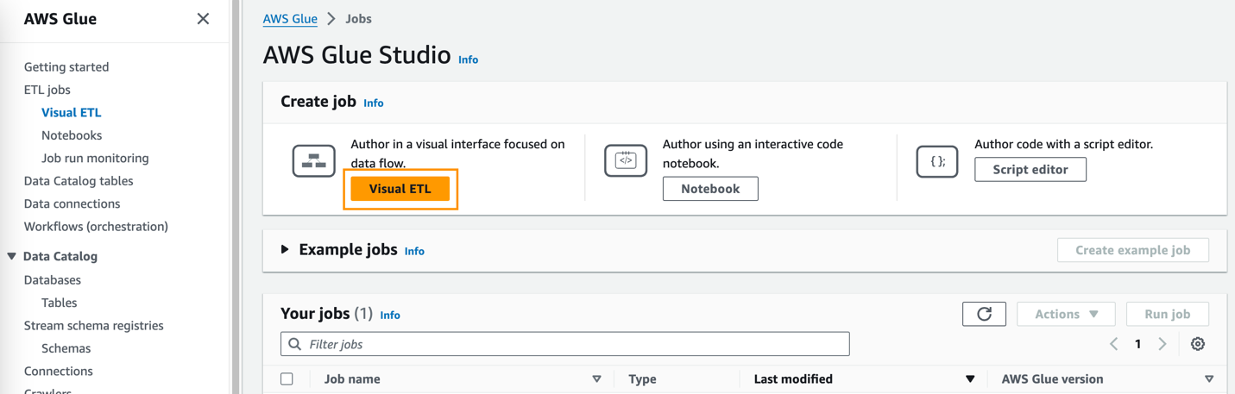
Task: Go to next page of jobs
Action: point(1163,344)
